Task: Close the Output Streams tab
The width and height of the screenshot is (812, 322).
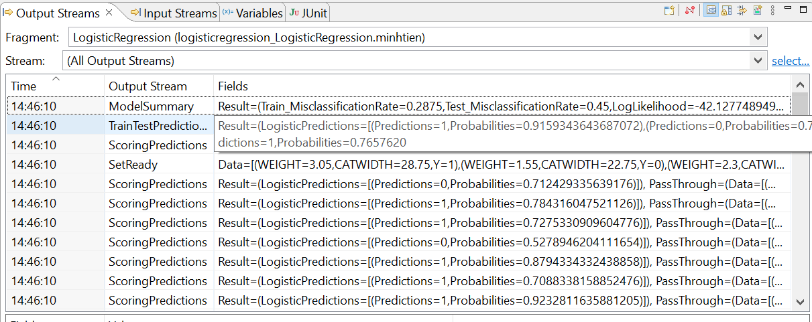Action: pos(110,13)
